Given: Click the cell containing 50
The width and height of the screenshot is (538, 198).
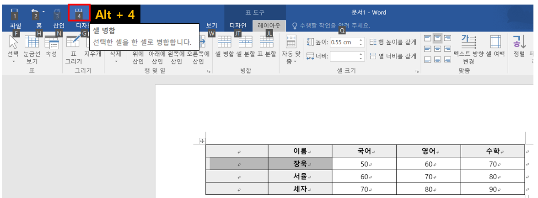Looking at the screenshot, I should 364,164.
